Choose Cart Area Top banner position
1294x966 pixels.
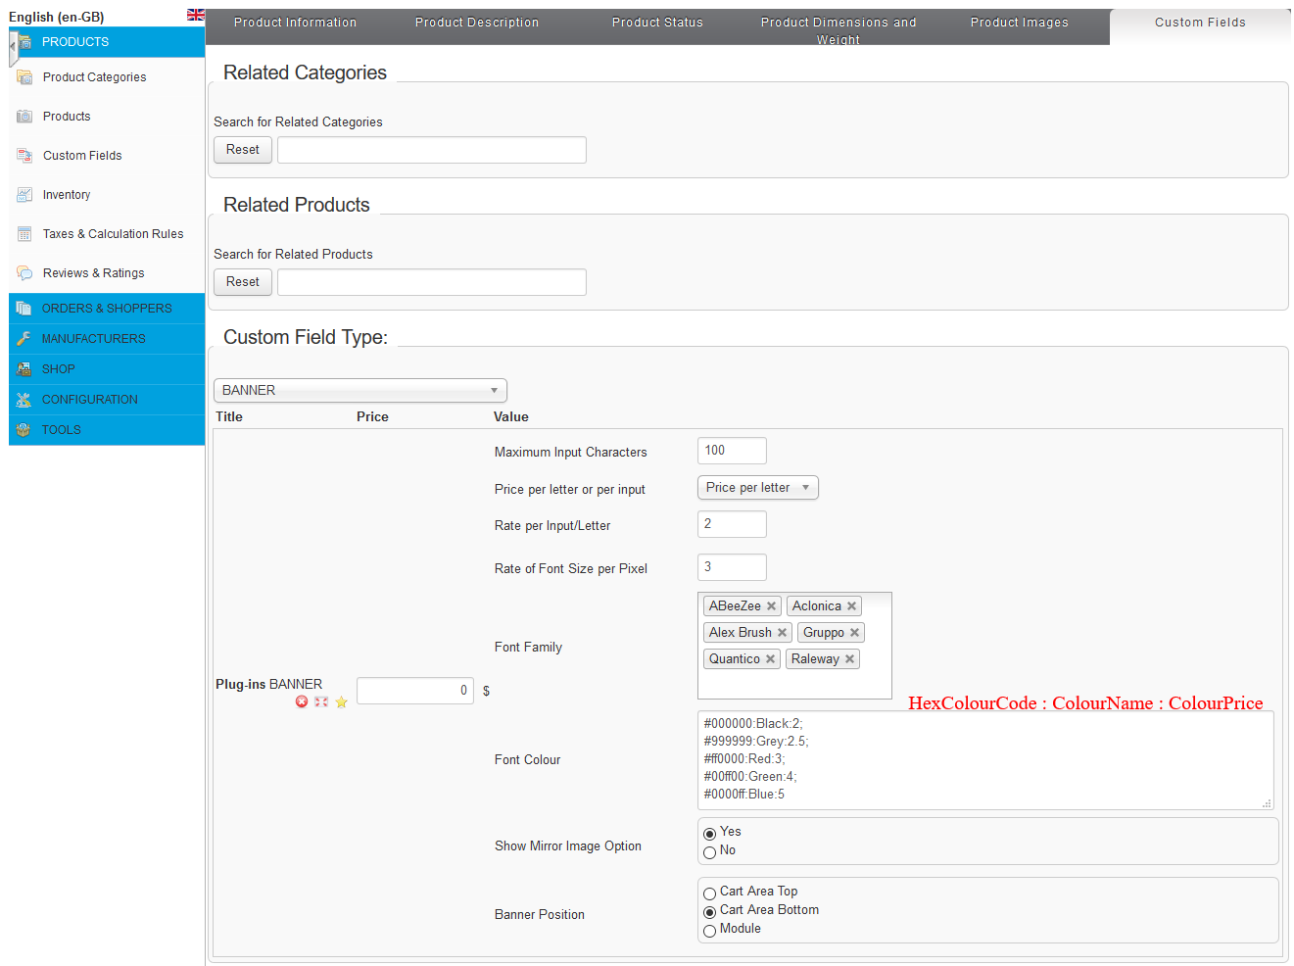tap(709, 894)
